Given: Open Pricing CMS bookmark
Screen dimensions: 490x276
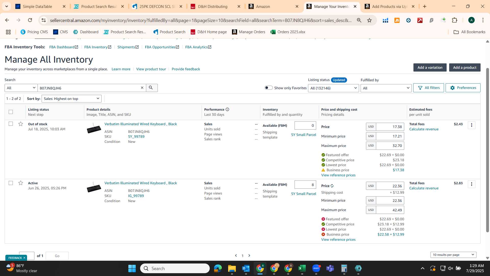Looking at the screenshot, I should [34, 32].
